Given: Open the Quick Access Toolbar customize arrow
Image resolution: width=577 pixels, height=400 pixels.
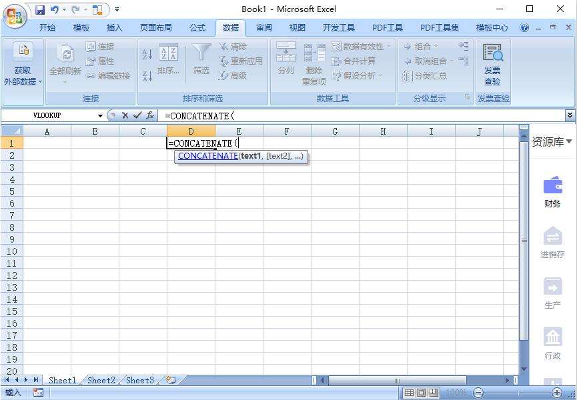Looking at the screenshot, I should coord(117,9).
